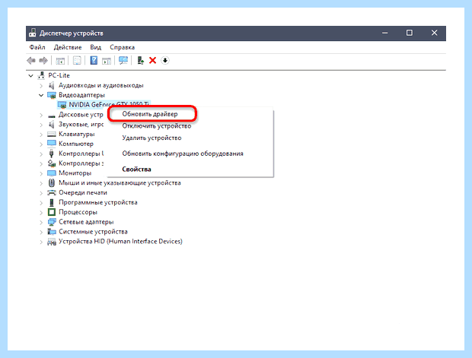This screenshot has height=358, width=472.
Task: Expand the Клавиатуры node
Action: pyautogui.click(x=41, y=135)
